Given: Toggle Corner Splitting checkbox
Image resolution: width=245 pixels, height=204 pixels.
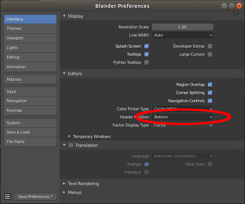Looking at the screenshot, I should point(210,93).
